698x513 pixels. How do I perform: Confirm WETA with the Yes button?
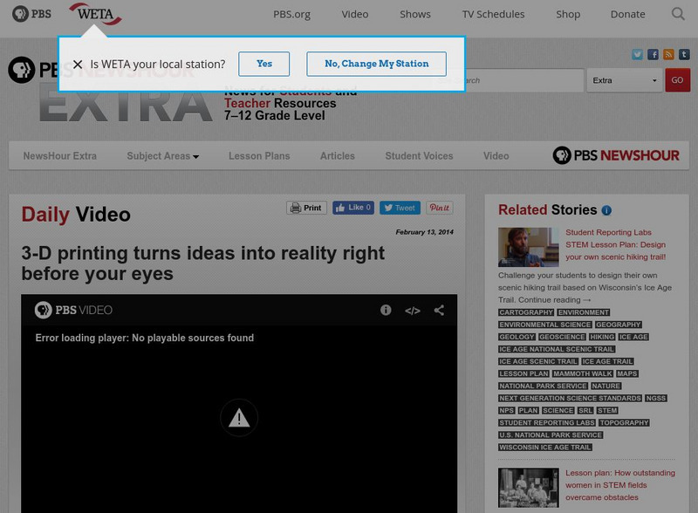point(264,64)
